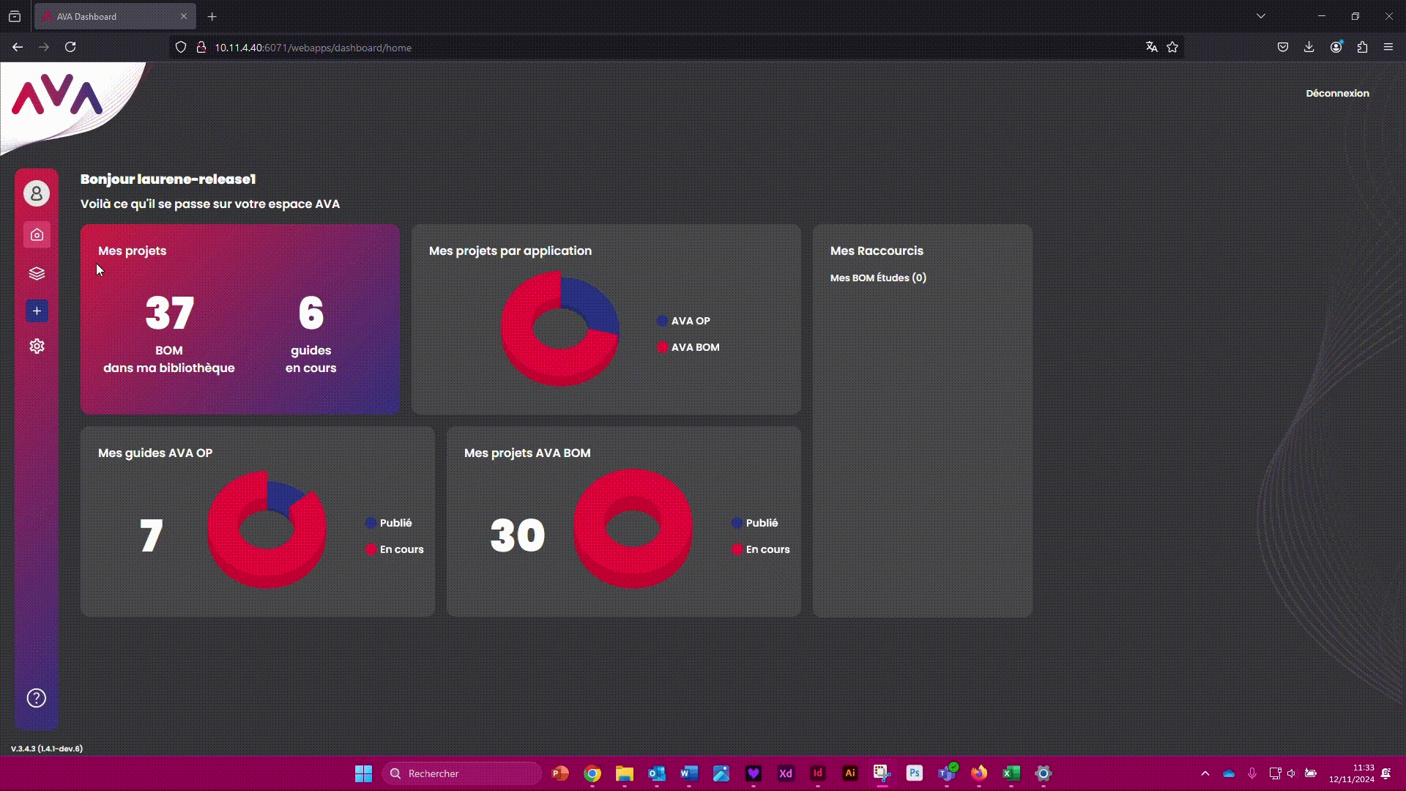Expand the browser tab list dropdown arrow

pos(1261,16)
